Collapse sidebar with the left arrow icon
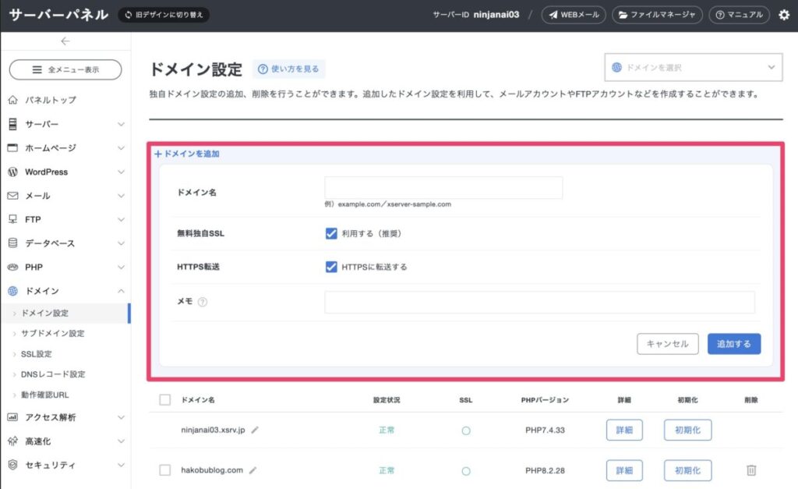The width and height of the screenshot is (798, 489). click(x=65, y=41)
